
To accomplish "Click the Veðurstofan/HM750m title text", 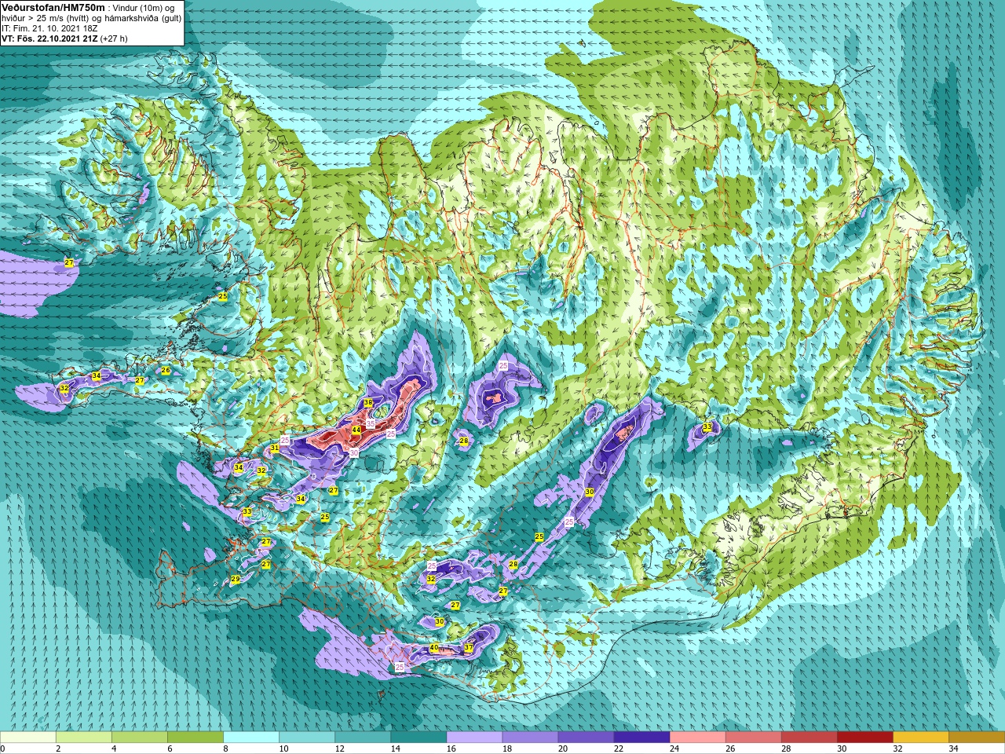I will click(x=53, y=6).
